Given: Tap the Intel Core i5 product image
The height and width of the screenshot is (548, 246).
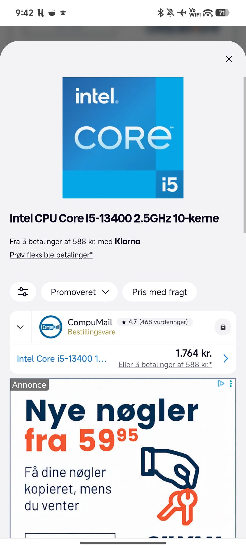Looking at the screenshot, I should (x=123, y=138).
